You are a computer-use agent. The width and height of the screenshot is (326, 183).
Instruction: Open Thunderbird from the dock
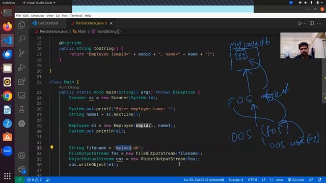7,54
